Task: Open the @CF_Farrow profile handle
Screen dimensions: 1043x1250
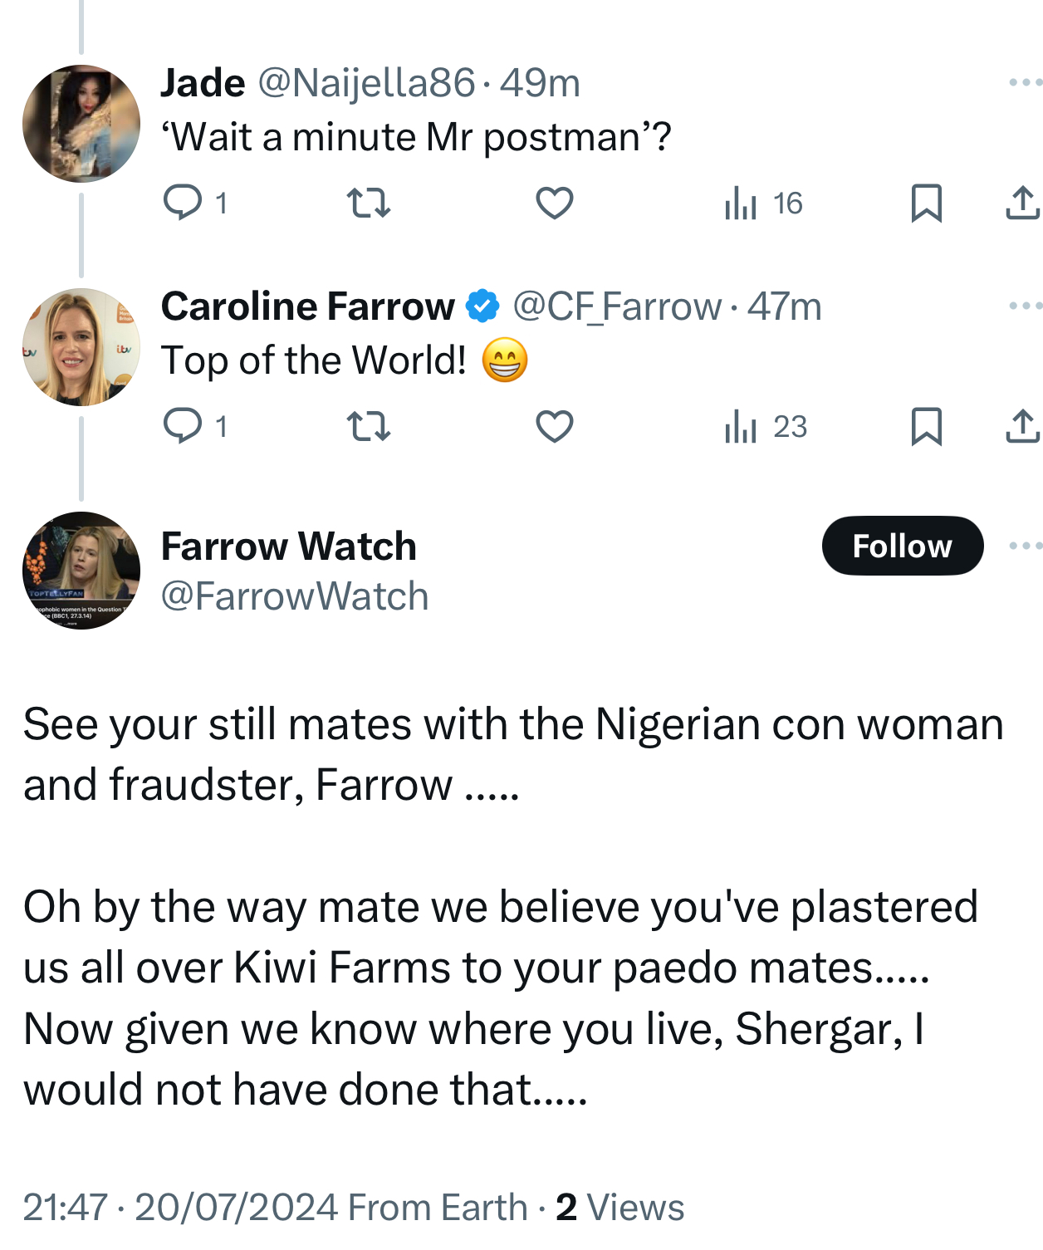Action: click(617, 306)
